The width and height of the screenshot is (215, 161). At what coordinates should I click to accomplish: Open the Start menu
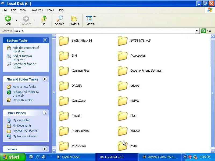pos(13,157)
